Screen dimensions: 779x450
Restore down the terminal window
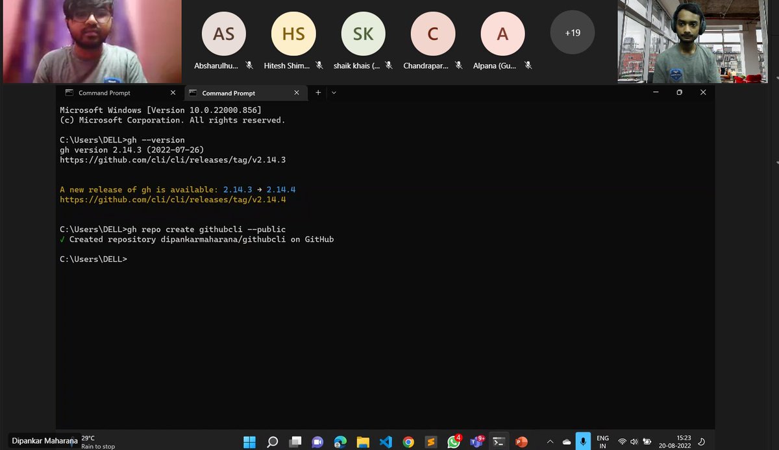[679, 93]
